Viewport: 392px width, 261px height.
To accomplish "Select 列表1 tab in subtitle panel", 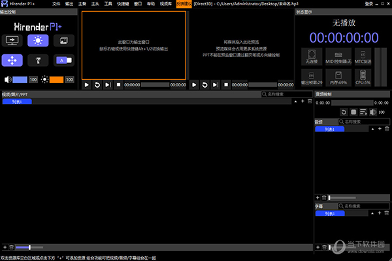I will click(x=330, y=213).
